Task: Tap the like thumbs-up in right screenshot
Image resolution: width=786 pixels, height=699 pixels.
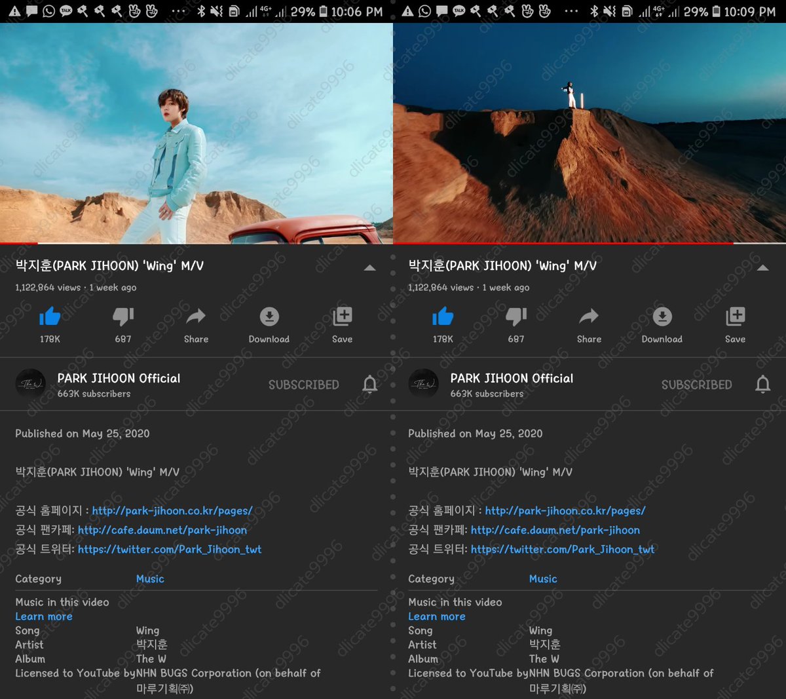Action: coord(443,316)
